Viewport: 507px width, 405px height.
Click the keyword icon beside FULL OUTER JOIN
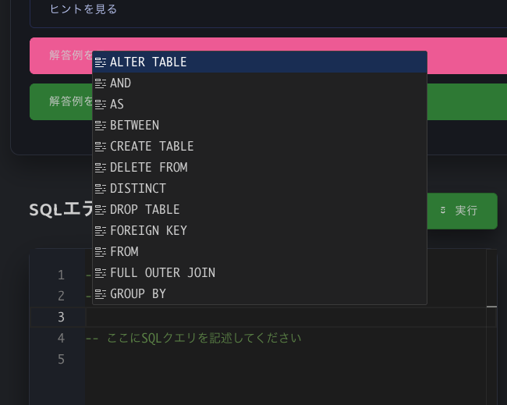tap(100, 272)
